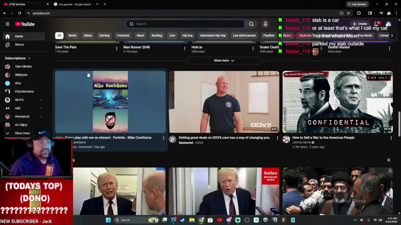Open Windows Start menu
The width and height of the screenshot is (401, 225).
(108, 220)
